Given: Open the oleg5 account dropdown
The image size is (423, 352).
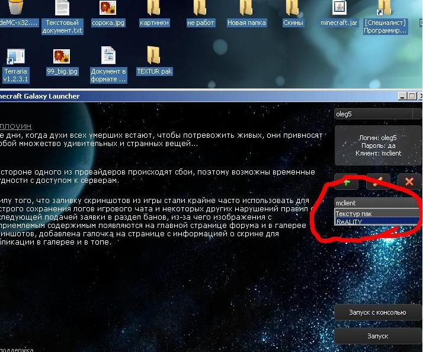Looking at the screenshot, I should coord(378,114).
